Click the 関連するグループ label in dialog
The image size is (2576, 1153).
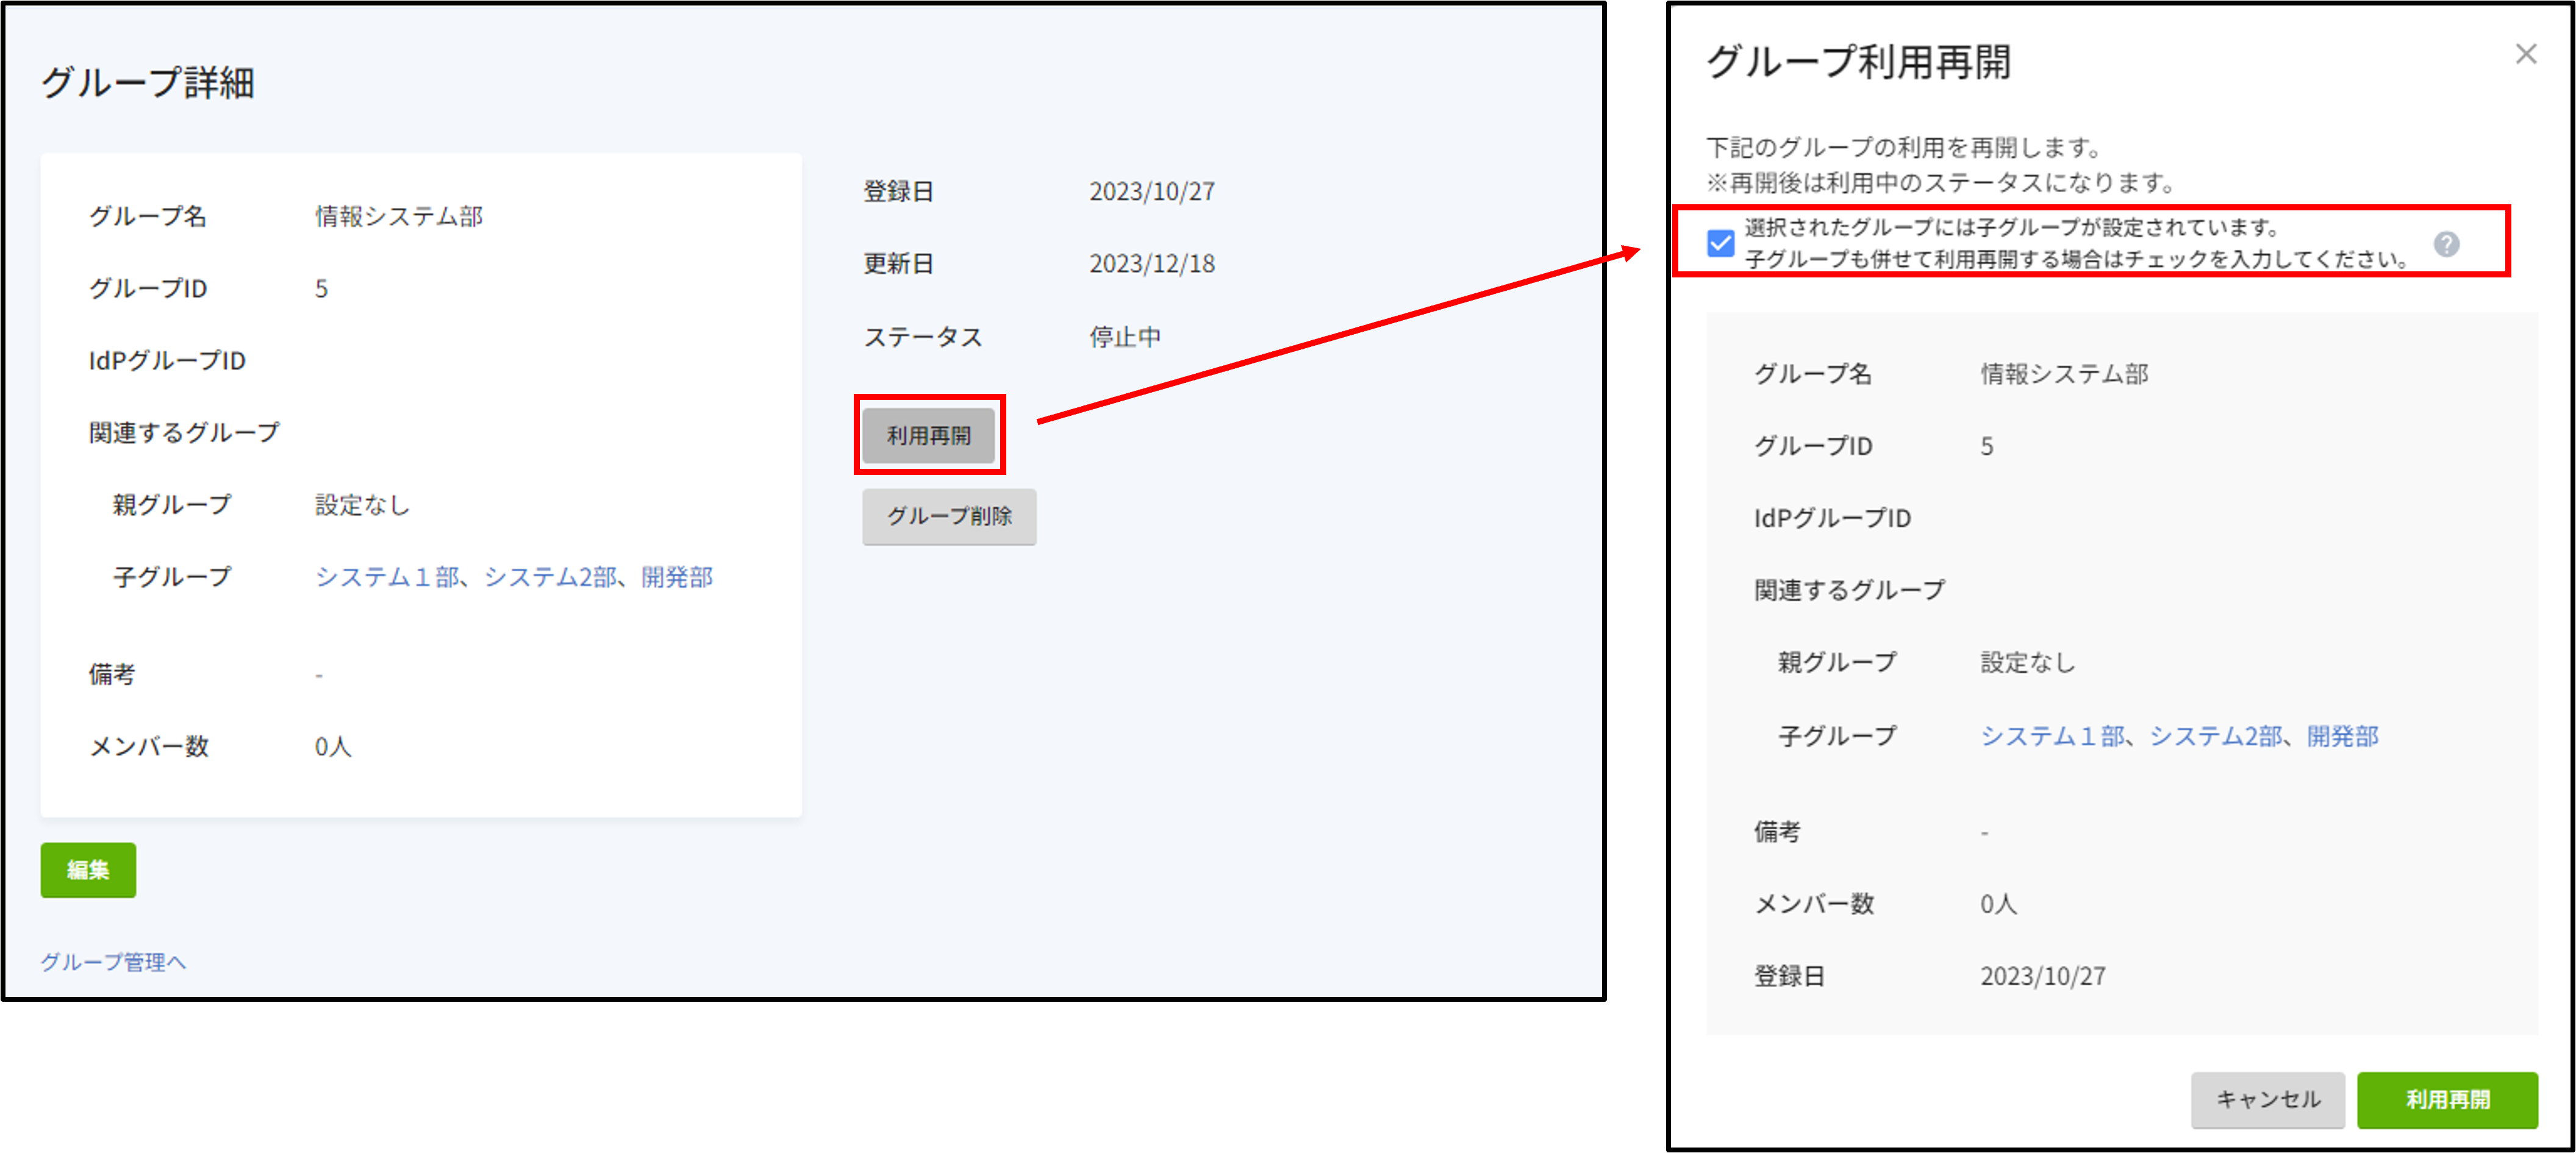(x=1849, y=590)
